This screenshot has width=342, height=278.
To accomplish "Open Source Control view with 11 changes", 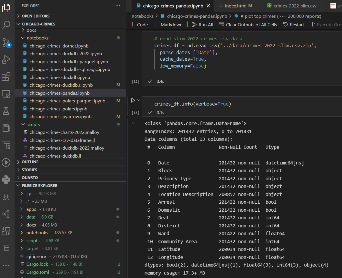I will pyautogui.click(x=6, y=42).
